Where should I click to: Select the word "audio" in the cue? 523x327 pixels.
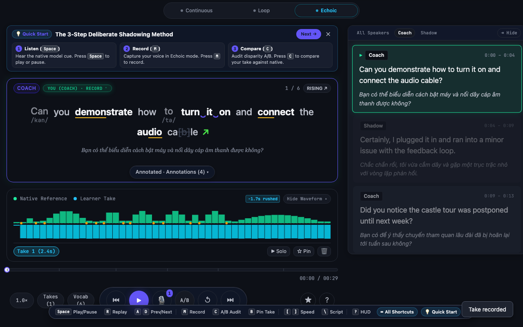pyautogui.click(x=150, y=132)
